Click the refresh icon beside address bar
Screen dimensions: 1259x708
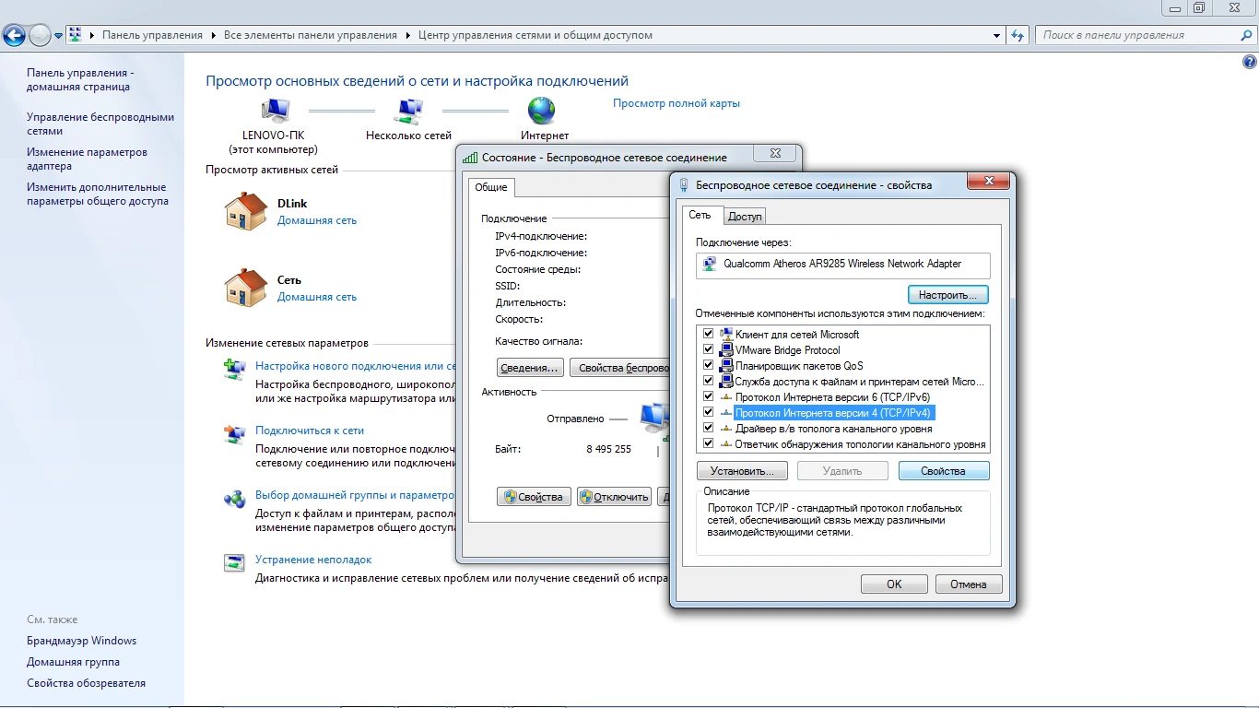pos(1018,36)
